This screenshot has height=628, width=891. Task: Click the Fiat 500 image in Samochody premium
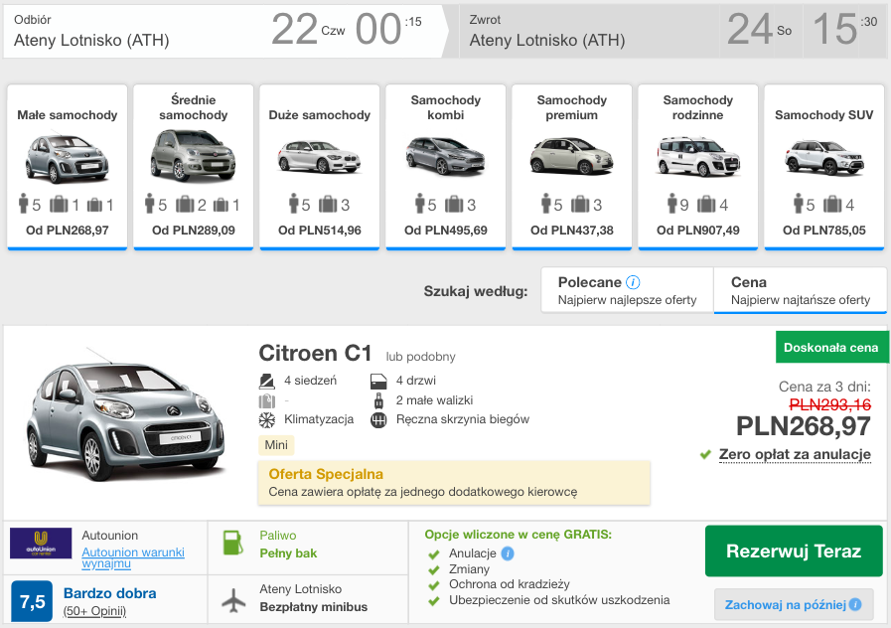(571, 155)
